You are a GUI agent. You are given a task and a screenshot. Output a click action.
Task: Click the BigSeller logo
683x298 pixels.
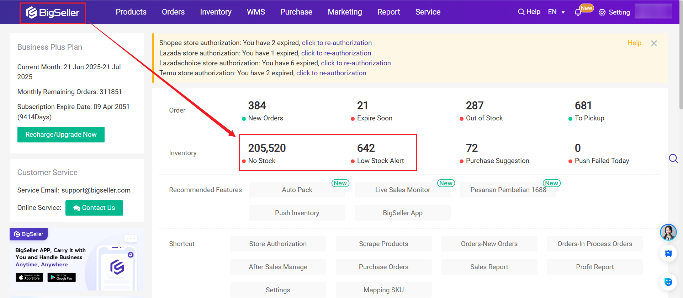[x=53, y=13]
